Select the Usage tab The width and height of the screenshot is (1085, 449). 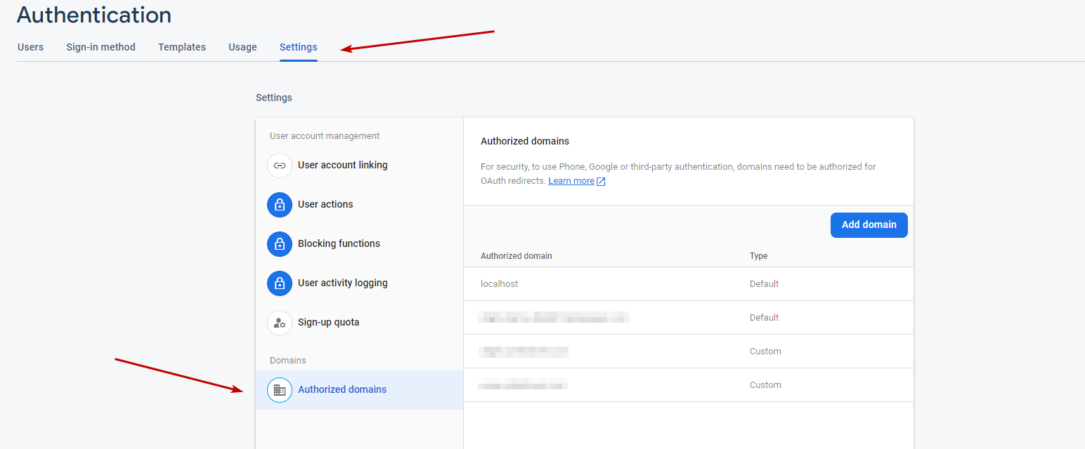pyautogui.click(x=242, y=47)
